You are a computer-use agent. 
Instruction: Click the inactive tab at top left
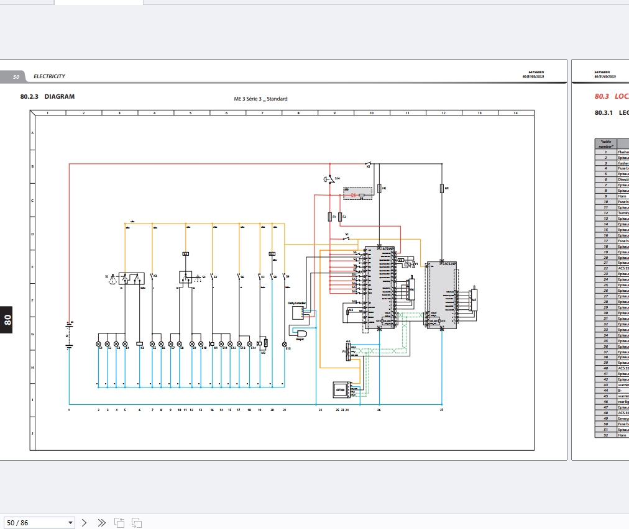point(26,2)
